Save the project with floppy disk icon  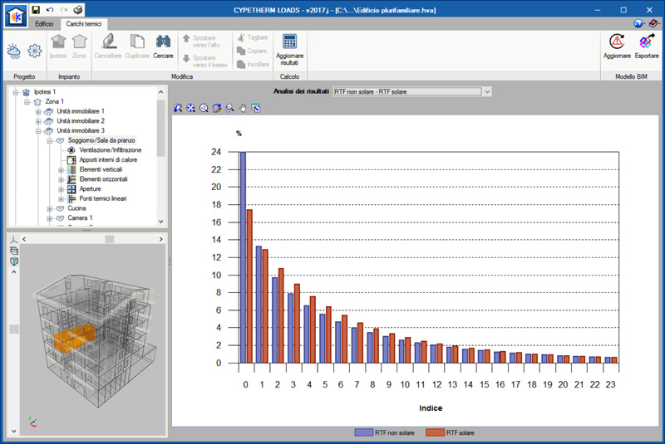[36, 10]
